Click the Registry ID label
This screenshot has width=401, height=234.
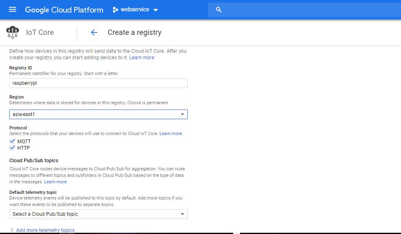[x=21, y=68]
